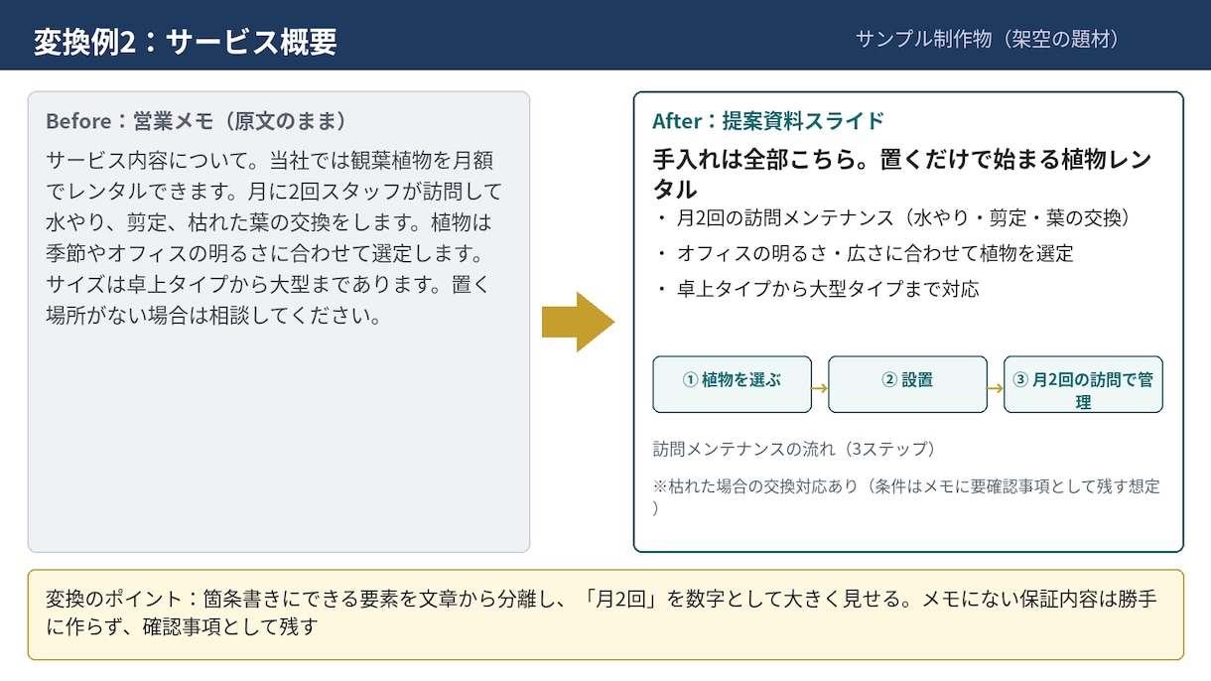Select bullet オフィスの明るさ・広さに合わせて植物を選定
1211x681 pixels.
(x=865, y=253)
